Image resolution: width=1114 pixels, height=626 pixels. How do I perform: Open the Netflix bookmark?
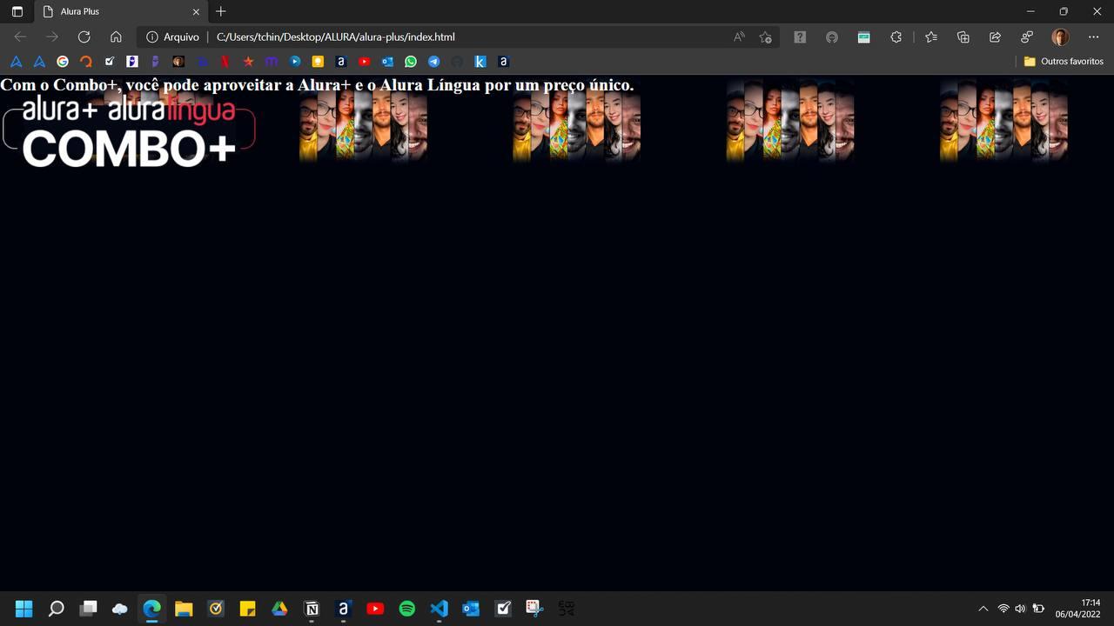(225, 62)
